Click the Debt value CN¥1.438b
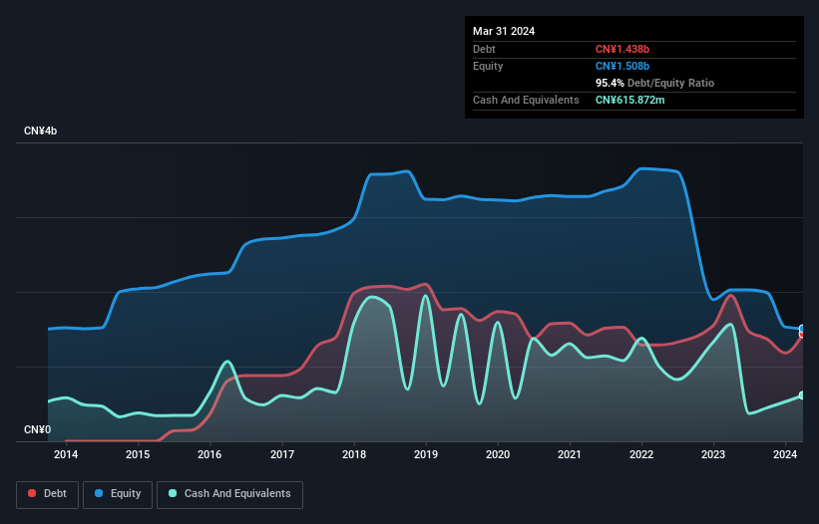This screenshot has height=524, width=819. click(622, 49)
